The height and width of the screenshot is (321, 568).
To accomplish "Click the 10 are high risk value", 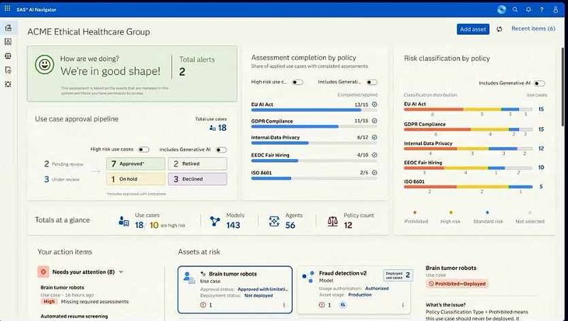I will tap(154, 225).
